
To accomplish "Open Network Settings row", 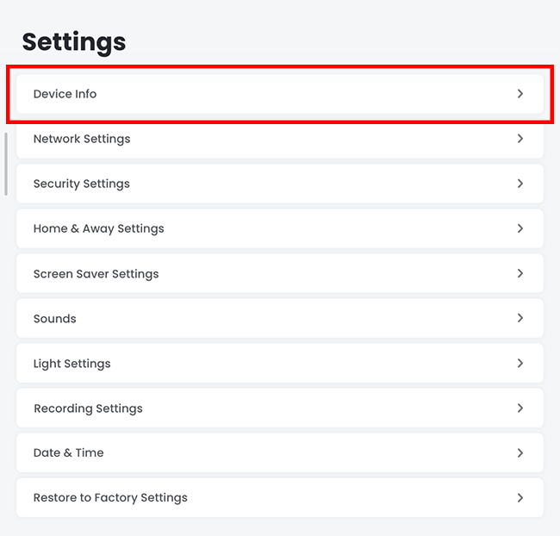I will click(82, 139).
